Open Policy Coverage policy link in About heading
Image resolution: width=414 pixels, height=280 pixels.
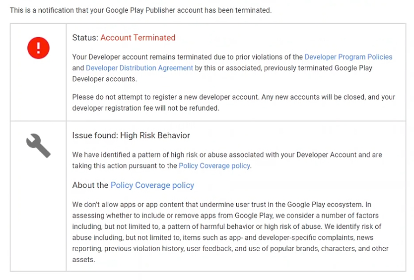tap(152, 185)
